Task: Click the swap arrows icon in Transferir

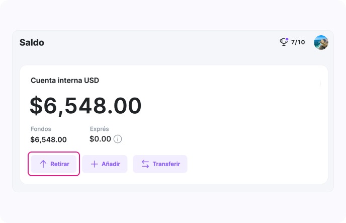Action: click(x=145, y=164)
